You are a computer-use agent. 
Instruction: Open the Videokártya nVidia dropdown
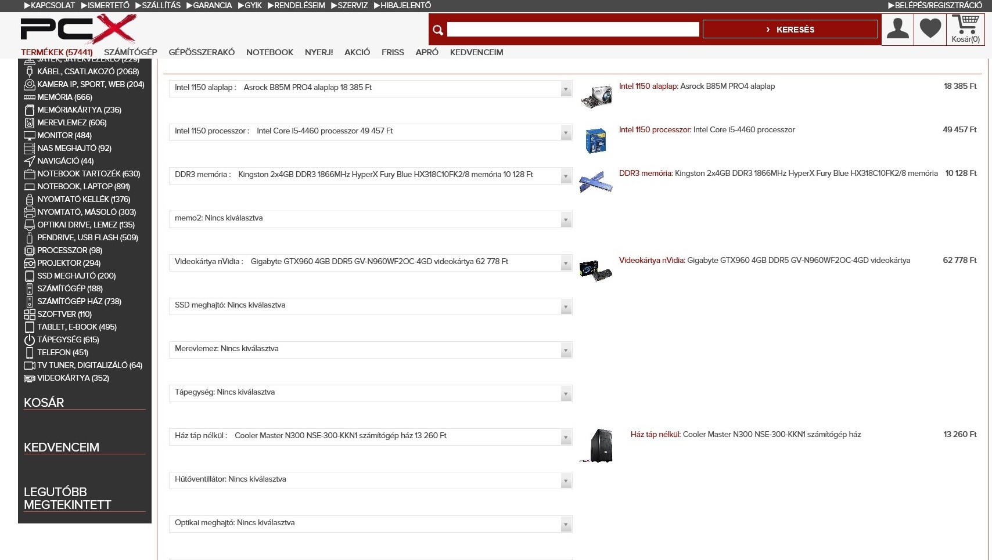pos(371,263)
